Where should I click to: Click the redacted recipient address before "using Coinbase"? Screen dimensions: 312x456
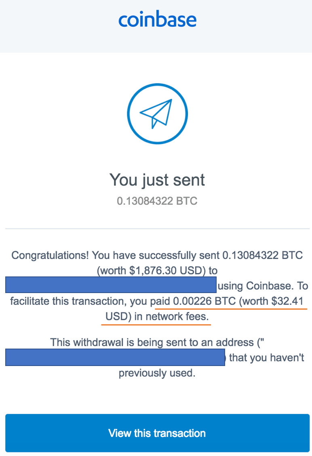[x=111, y=285]
